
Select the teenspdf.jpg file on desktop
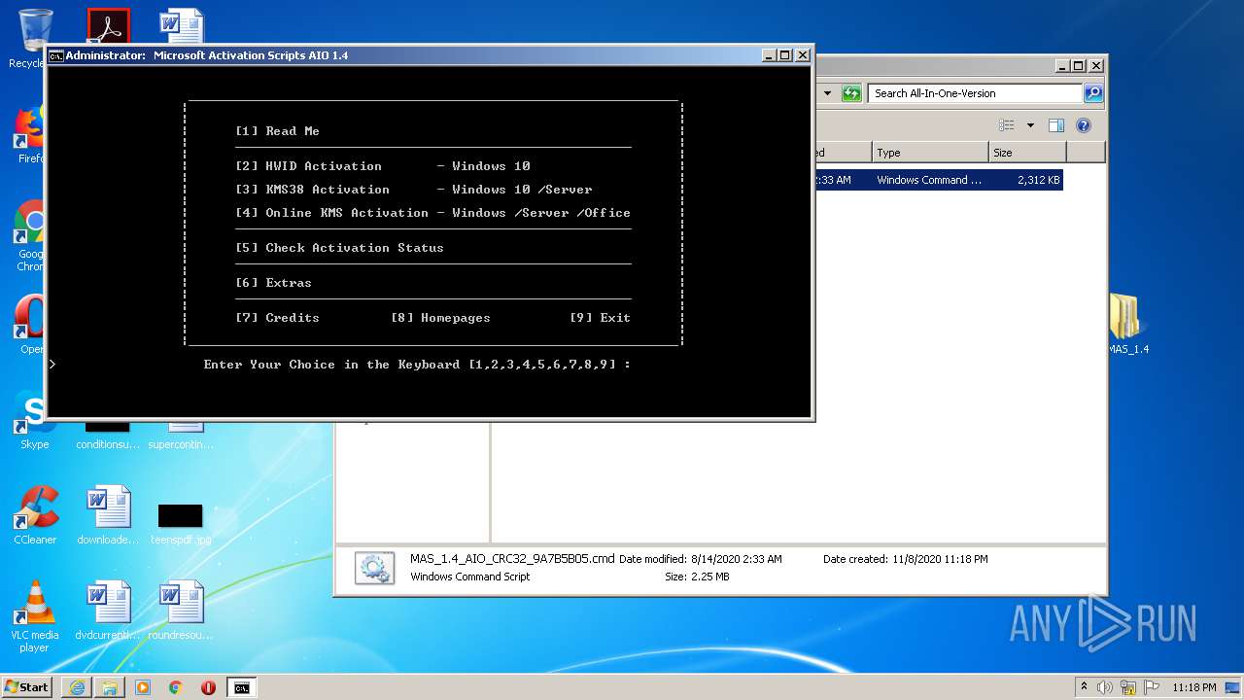coord(180,523)
